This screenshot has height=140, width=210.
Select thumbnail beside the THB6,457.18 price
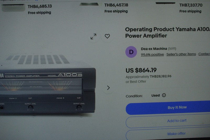click(x=89, y=4)
